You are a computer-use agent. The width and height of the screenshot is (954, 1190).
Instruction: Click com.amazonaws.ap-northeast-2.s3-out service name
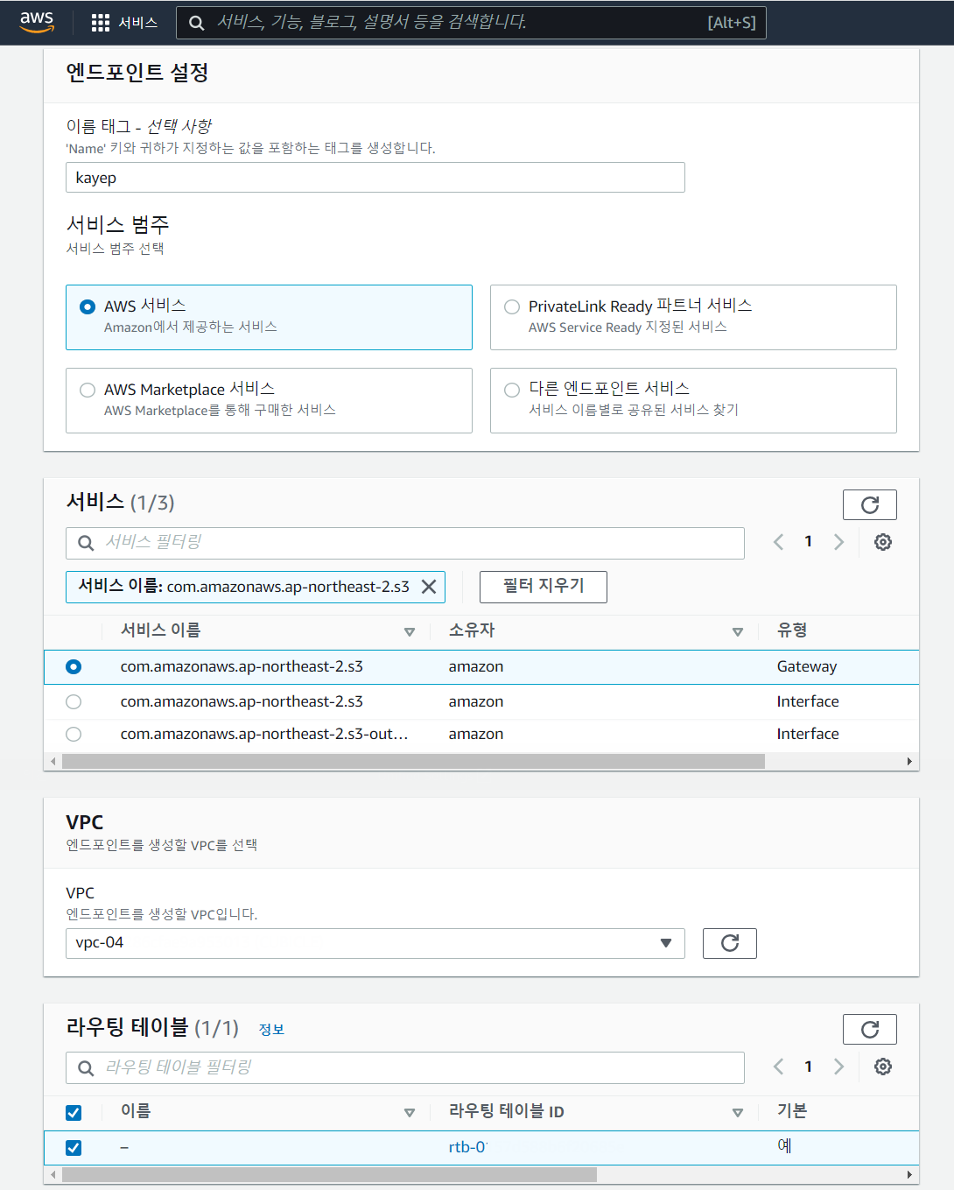click(x=264, y=734)
